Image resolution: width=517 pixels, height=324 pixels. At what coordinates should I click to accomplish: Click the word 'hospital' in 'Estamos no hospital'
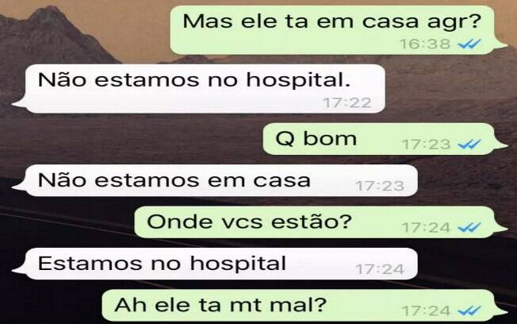[238, 264]
